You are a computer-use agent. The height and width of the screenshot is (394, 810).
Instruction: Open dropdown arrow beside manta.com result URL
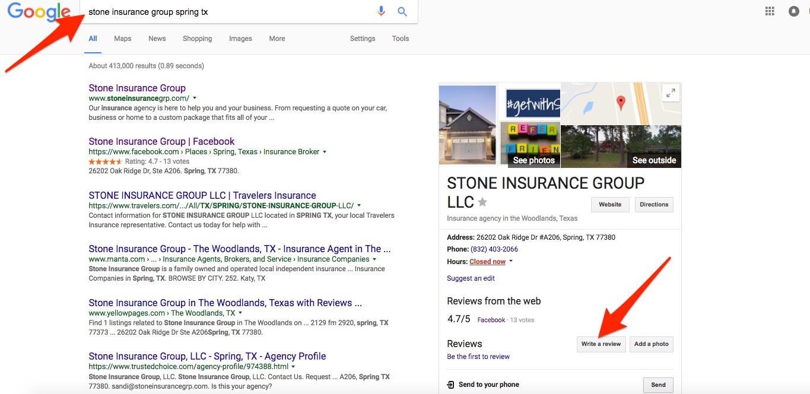click(374, 259)
